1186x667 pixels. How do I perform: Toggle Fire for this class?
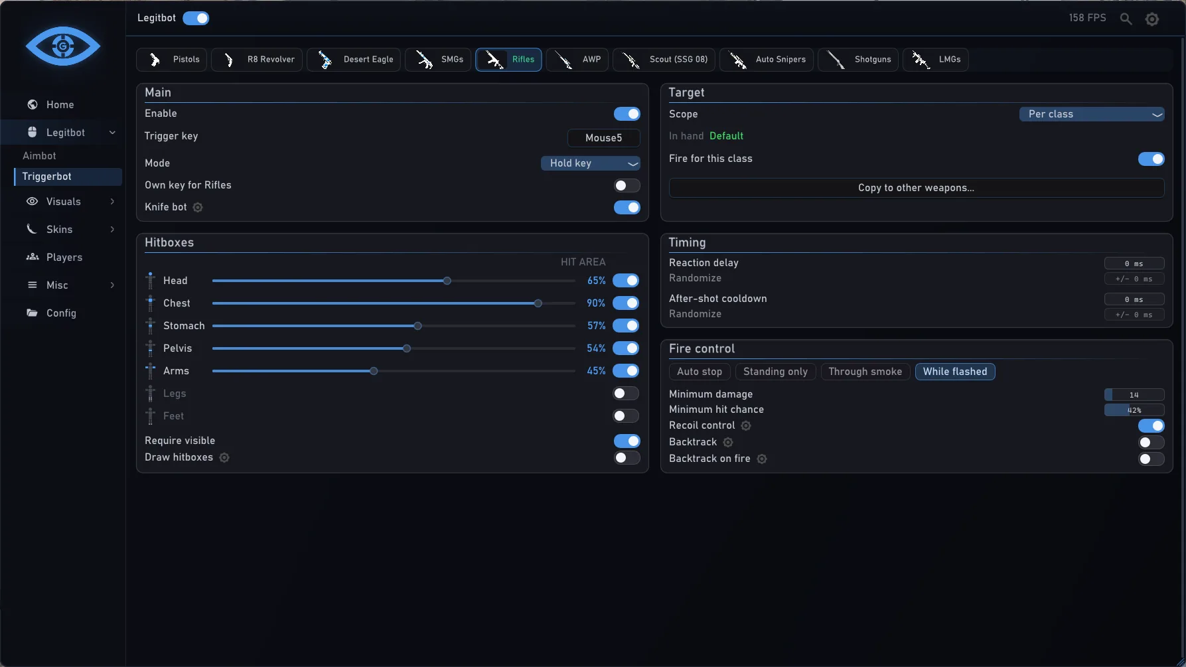click(x=1151, y=159)
